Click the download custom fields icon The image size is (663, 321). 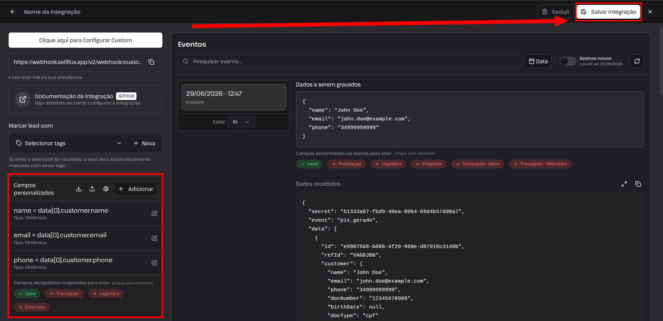point(79,189)
